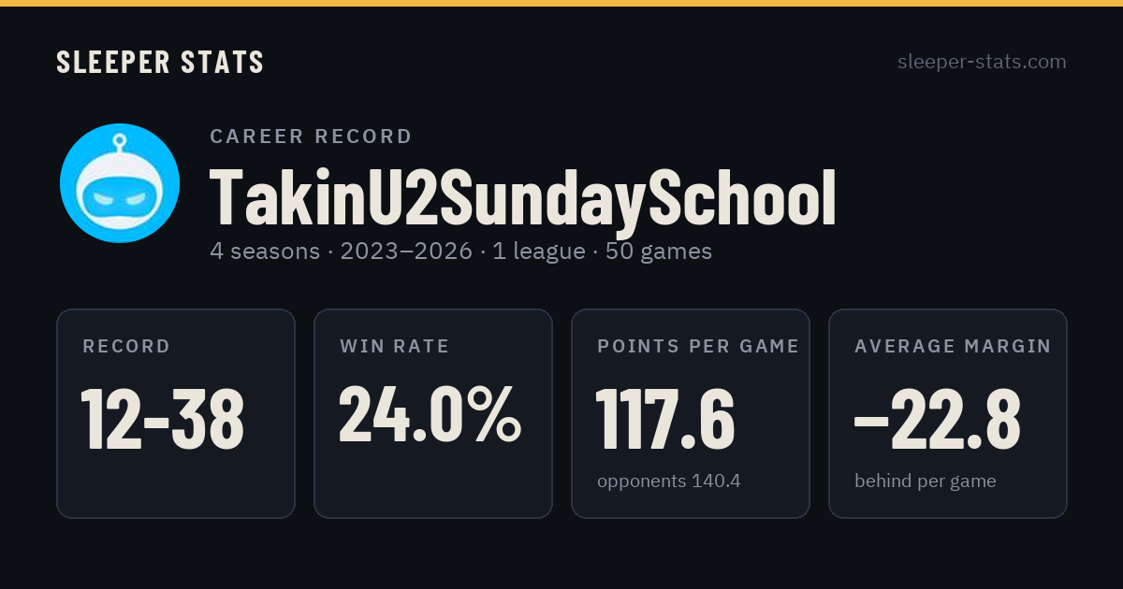Click the AVERAGE MARGIN card label

[953, 347]
